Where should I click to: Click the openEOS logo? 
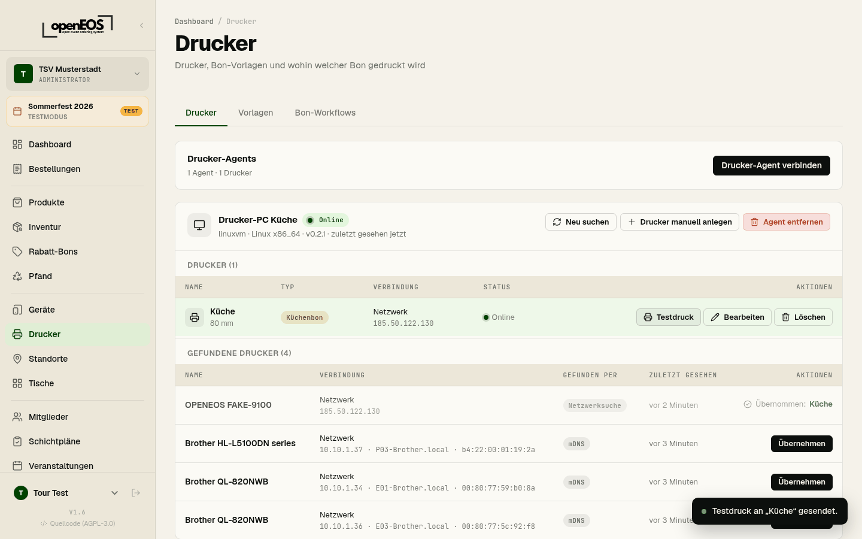tap(77, 26)
